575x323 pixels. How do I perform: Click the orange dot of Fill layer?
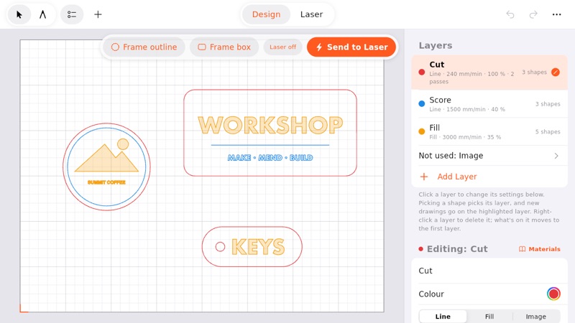click(422, 132)
